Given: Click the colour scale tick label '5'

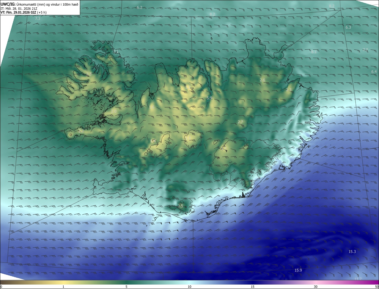Looking at the screenshot, I should 126,287.
